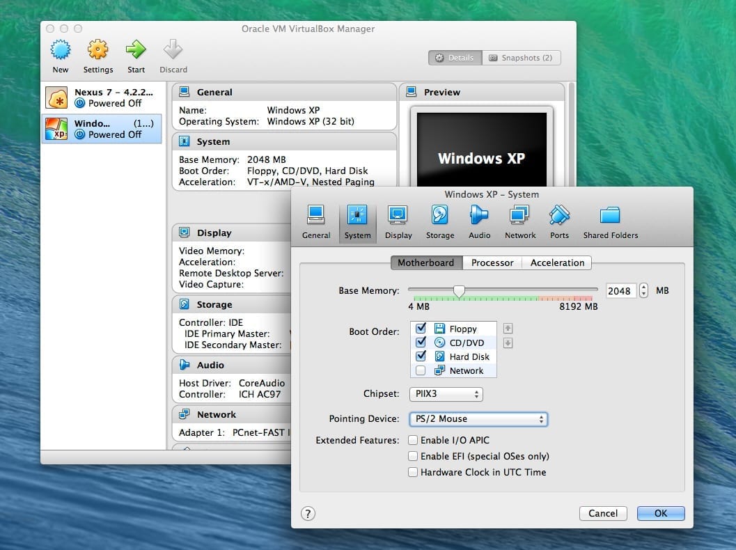Click the "Windows XP (32 bit)" operating system text
The width and height of the screenshot is (736, 550).
311,122
